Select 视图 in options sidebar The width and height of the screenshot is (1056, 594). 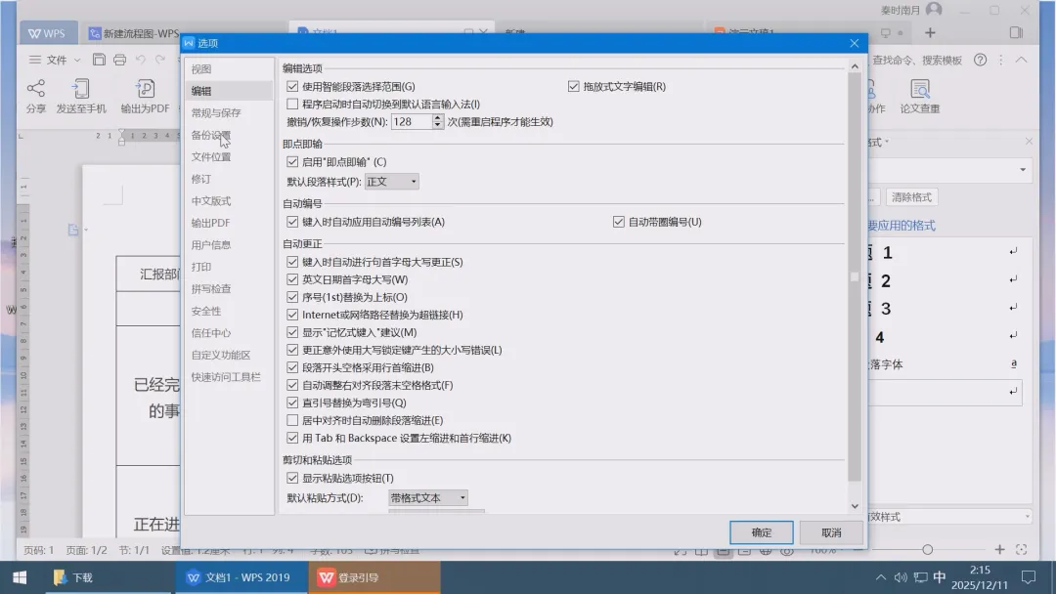click(x=201, y=68)
